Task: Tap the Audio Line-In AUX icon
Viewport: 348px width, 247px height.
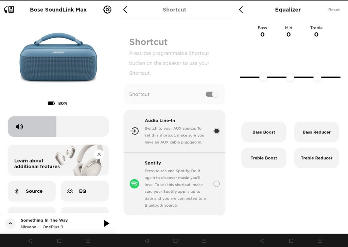Action: (x=134, y=131)
